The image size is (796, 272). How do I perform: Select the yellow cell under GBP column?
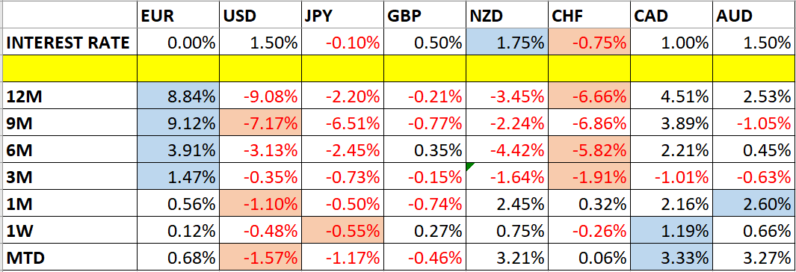425,69
